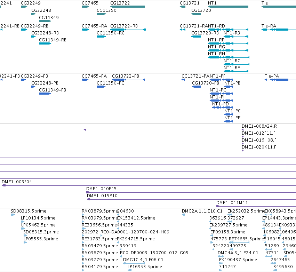Image resolution: width=296 pixels, height=272 pixels.
Task: Select the CG32249-RB transcript label
Action: point(34,26)
